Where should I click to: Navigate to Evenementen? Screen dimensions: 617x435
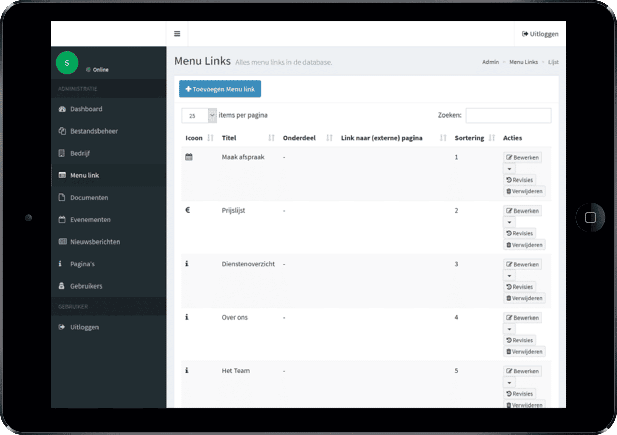click(109, 220)
